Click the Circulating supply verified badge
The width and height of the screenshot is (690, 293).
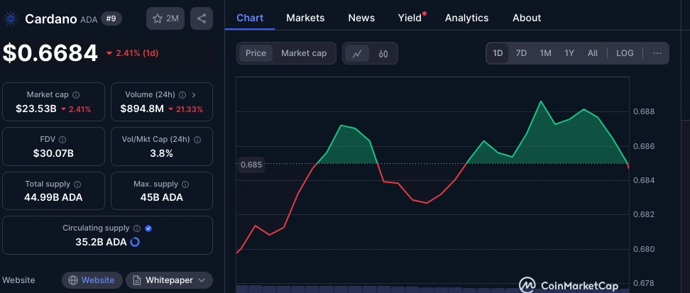coord(148,228)
